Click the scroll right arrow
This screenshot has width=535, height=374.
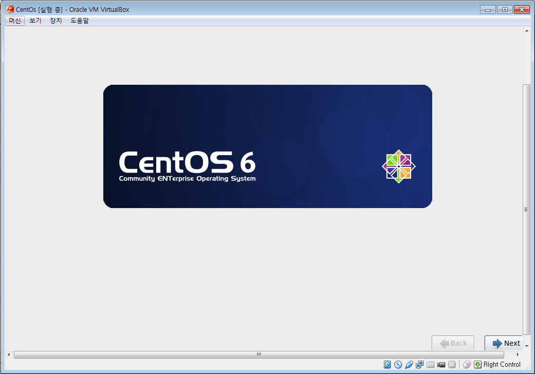(x=518, y=354)
